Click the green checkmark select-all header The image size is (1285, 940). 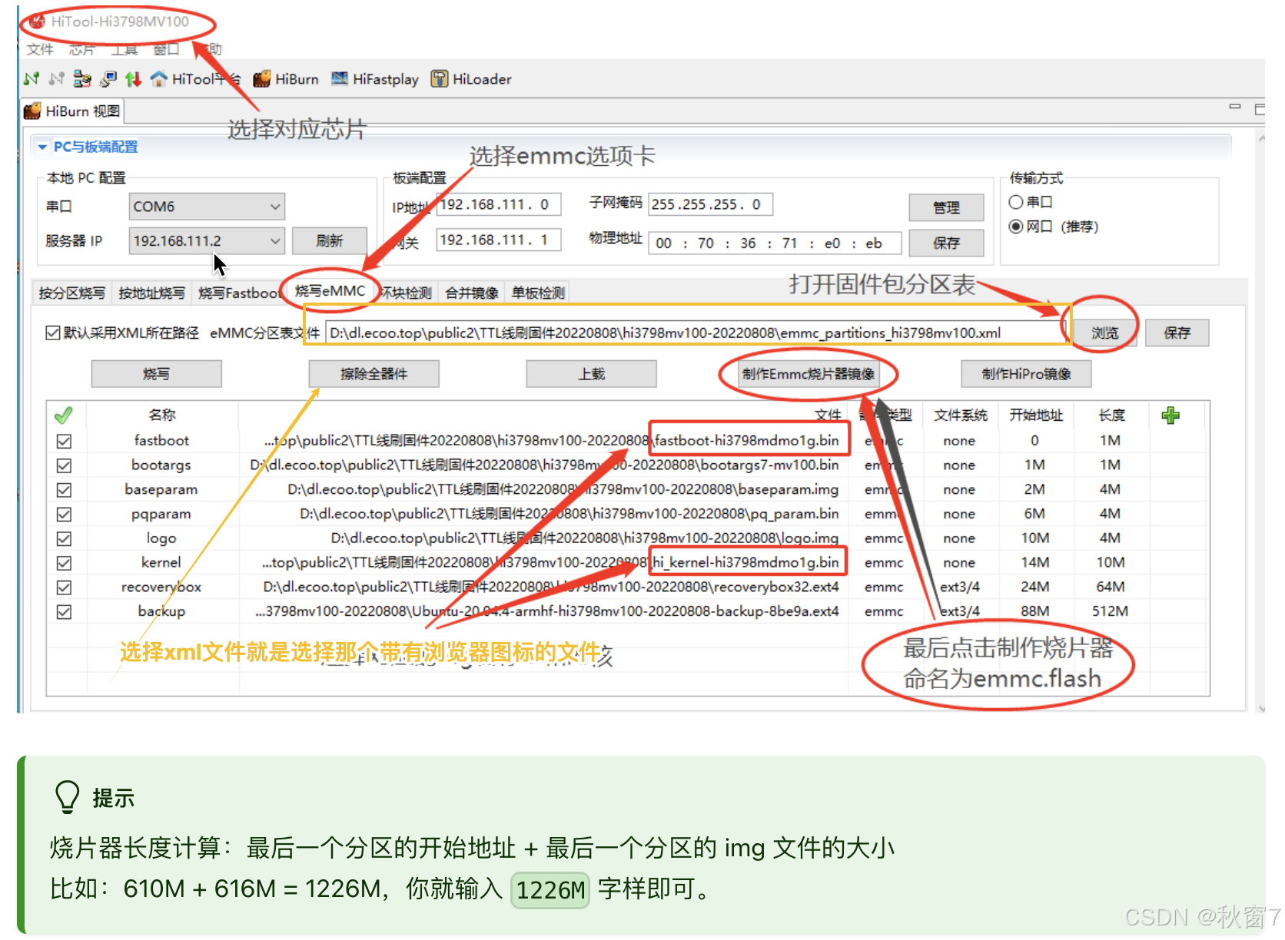64,415
